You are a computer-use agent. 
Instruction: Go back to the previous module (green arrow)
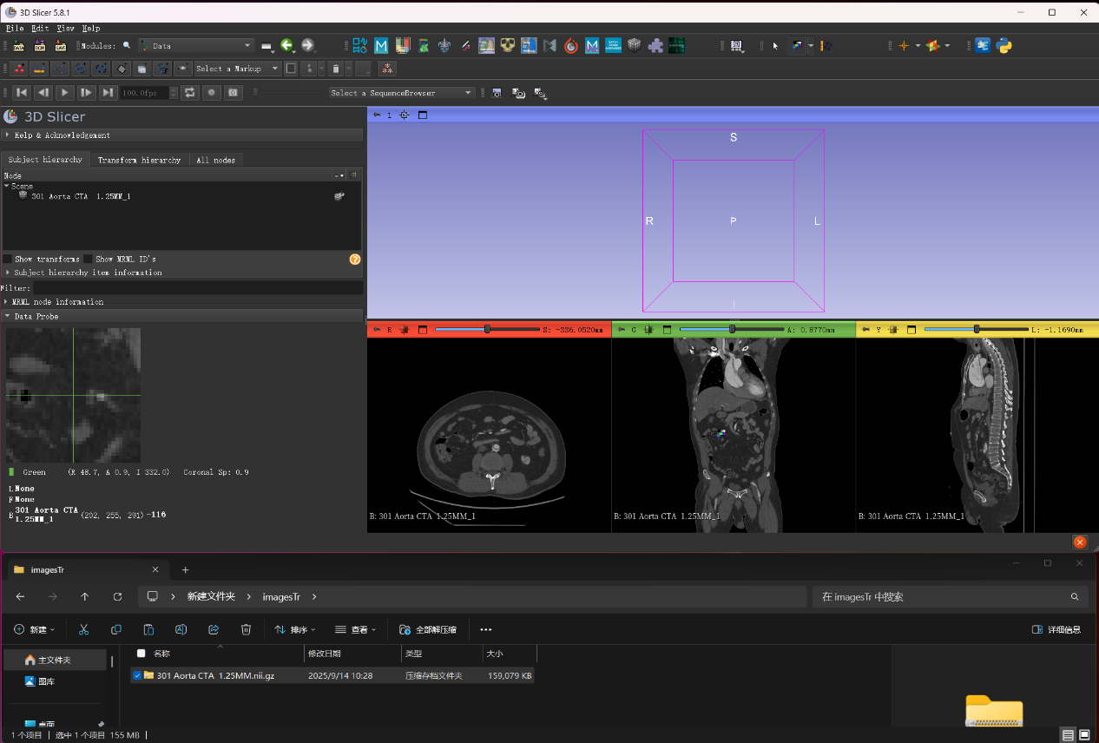[x=286, y=45]
